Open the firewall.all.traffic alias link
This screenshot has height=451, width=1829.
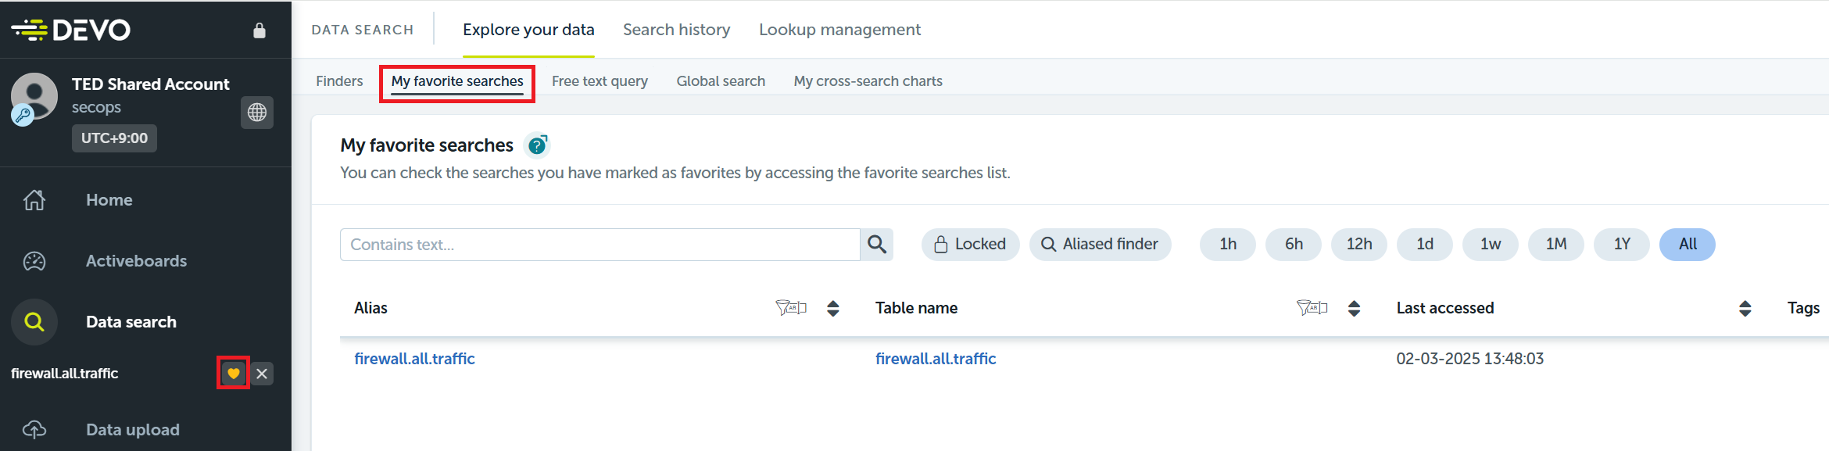coord(414,359)
